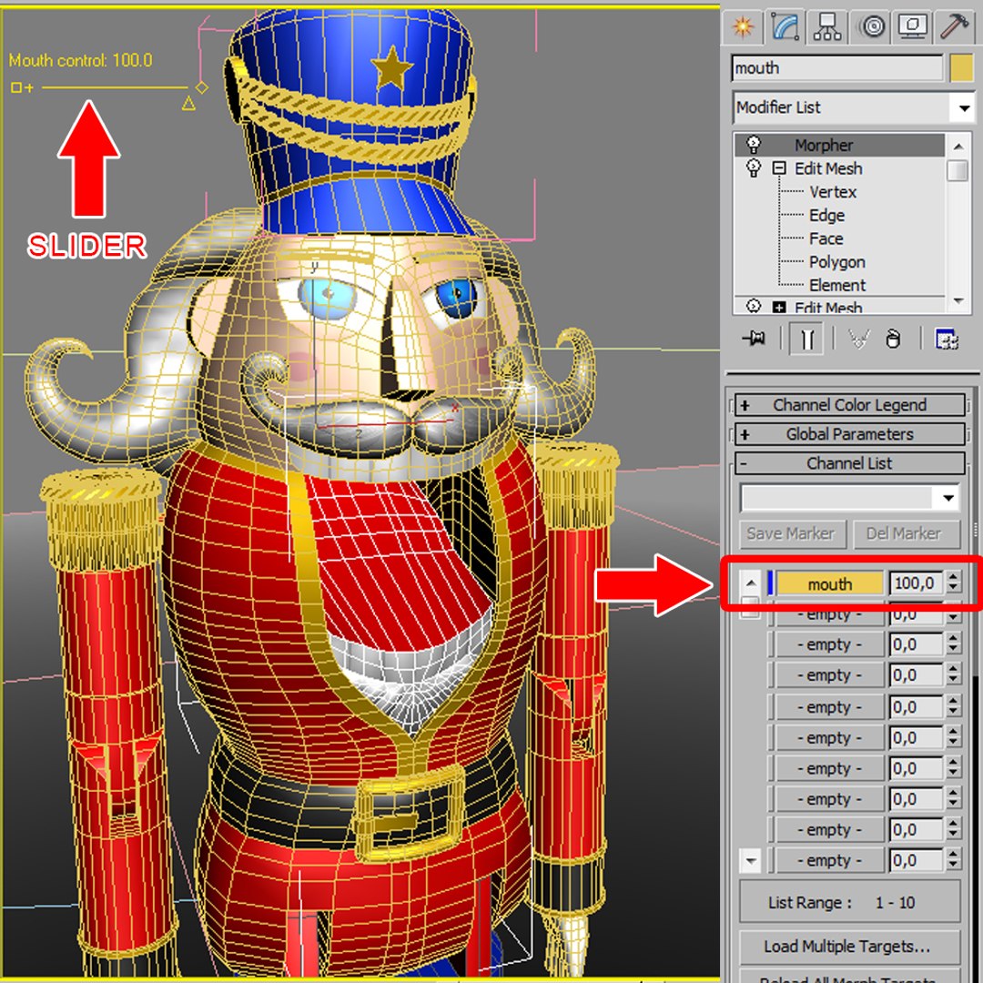Select the yellow mouth morph channel button
Image resolution: width=983 pixels, height=983 pixels.
point(830,583)
